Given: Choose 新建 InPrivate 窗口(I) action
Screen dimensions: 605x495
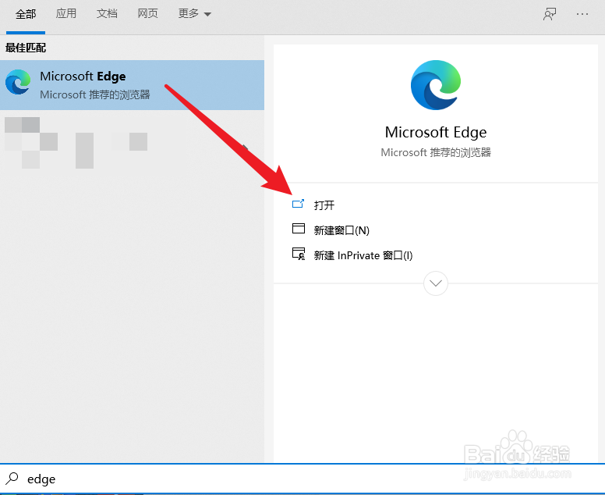Looking at the screenshot, I should click(x=363, y=255).
